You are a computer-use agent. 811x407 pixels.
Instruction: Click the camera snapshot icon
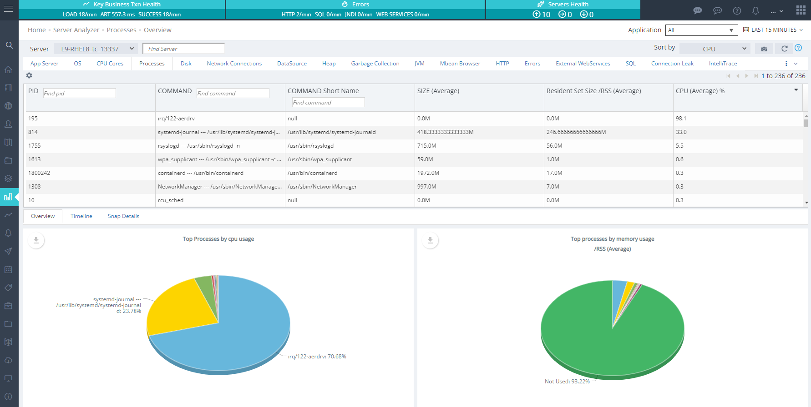pyautogui.click(x=764, y=49)
